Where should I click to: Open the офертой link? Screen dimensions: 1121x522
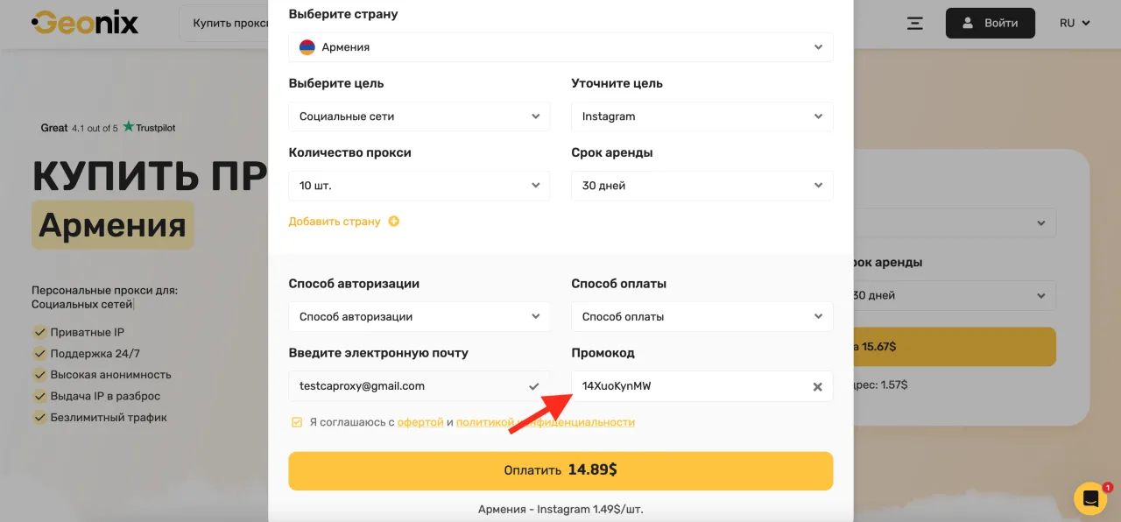[420, 422]
